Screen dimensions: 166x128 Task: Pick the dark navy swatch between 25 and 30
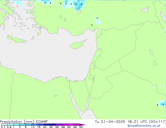[53, 125]
